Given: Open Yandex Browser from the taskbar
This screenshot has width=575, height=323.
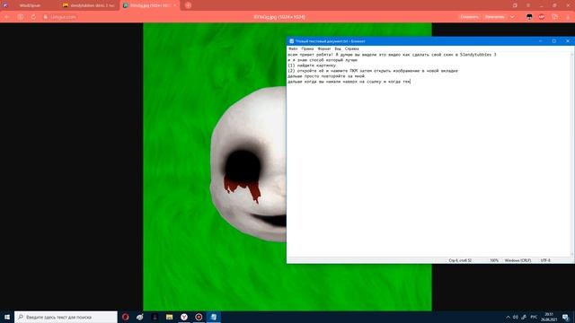Looking at the screenshot, I should coord(184,317).
